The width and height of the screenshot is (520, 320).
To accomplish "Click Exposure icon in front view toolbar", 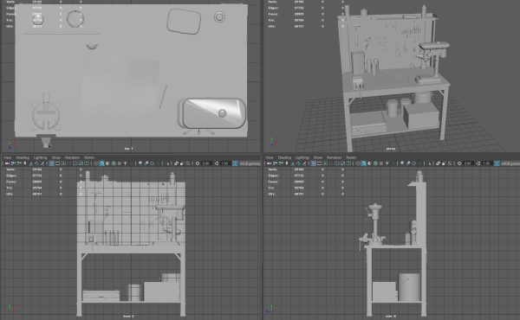I will click(x=198, y=163).
